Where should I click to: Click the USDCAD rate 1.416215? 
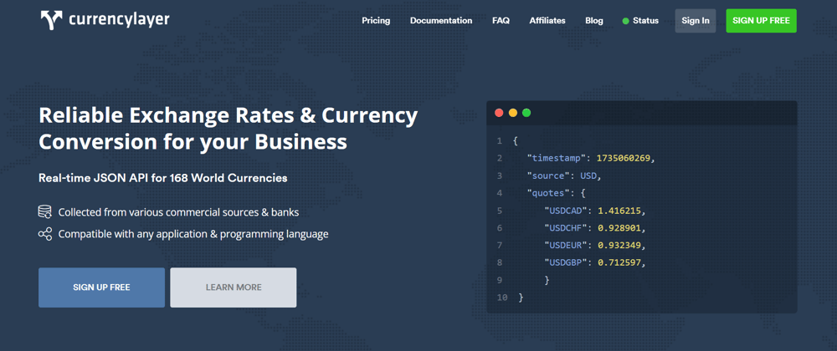click(619, 211)
